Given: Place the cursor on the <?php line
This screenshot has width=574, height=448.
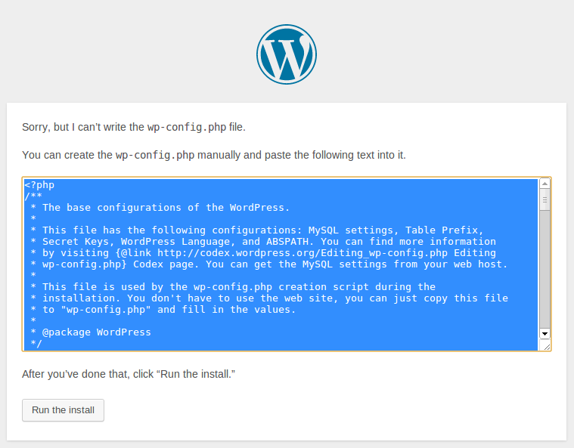Looking at the screenshot, I should 39,185.
